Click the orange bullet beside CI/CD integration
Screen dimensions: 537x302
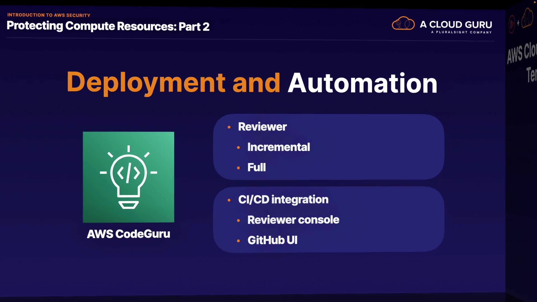coord(229,200)
